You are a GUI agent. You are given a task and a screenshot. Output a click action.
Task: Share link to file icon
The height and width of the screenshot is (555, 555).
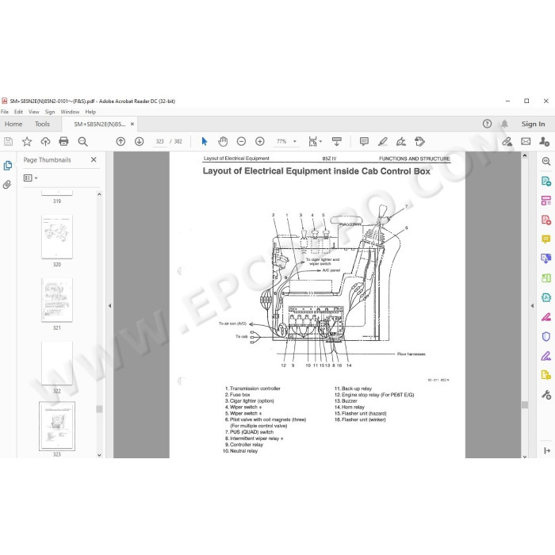[507, 142]
